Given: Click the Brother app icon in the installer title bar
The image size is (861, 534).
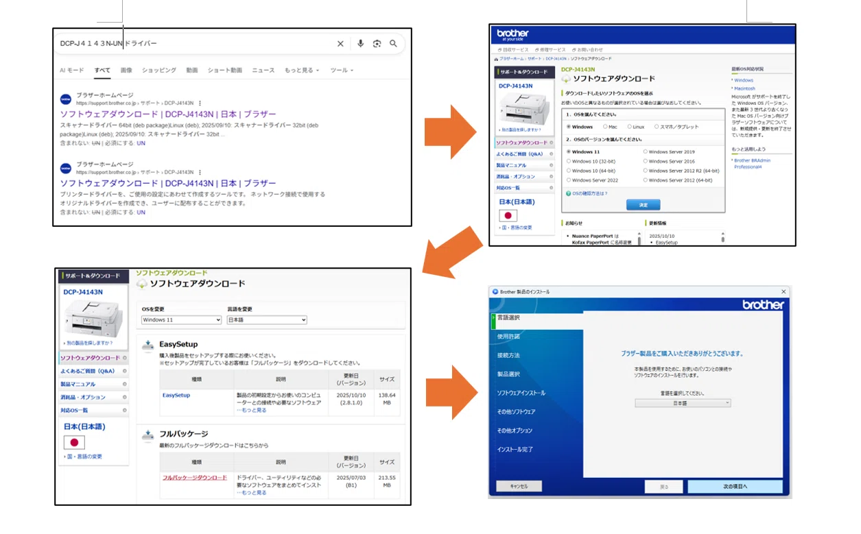Looking at the screenshot, I should click(495, 292).
